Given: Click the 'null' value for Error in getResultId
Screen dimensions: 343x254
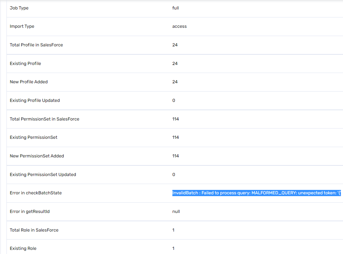Looking at the screenshot, I should click(x=176, y=211).
